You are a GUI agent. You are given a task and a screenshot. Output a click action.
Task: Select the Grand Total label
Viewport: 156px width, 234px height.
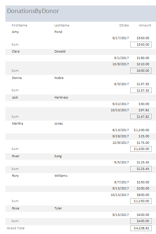pos(16,228)
